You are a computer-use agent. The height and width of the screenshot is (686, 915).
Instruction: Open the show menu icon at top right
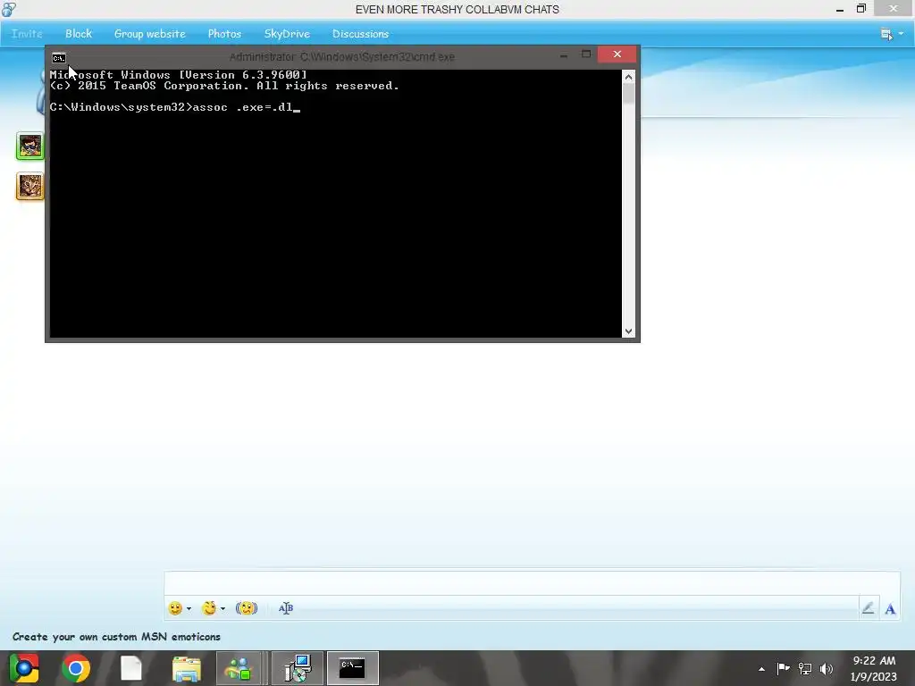(x=891, y=34)
